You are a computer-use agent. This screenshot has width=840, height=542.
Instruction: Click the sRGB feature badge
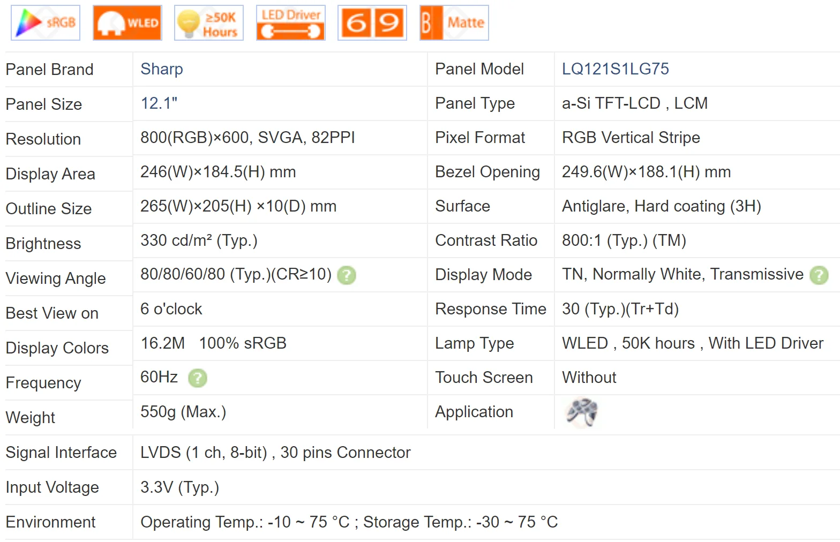tap(46, 23)
